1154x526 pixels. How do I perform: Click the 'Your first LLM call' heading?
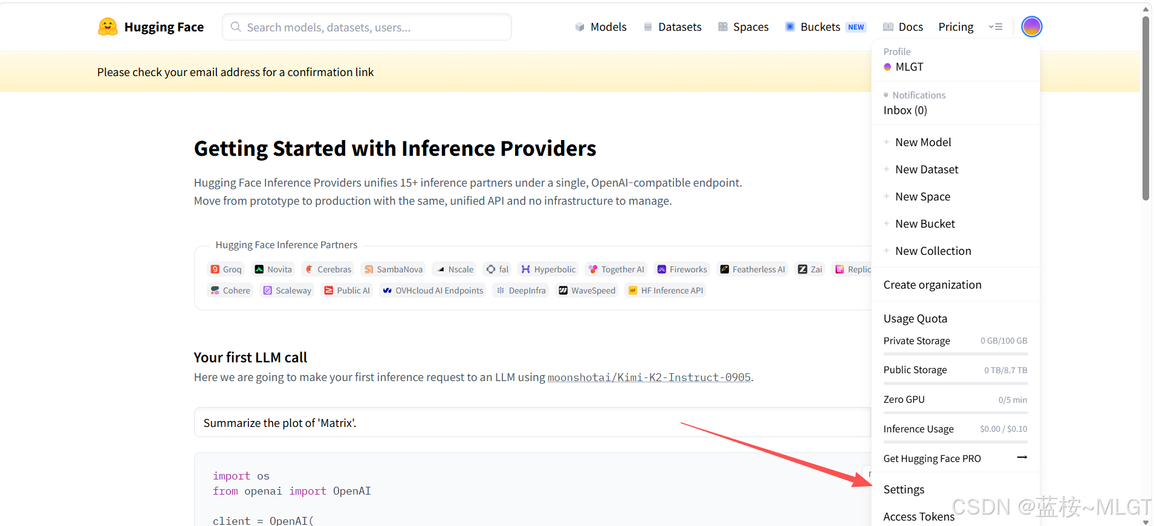[x=250, y=358]
